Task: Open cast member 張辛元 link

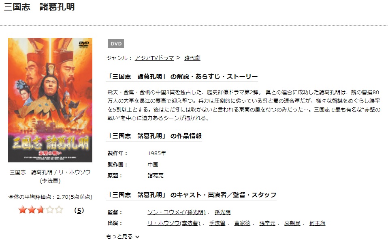Action: coord(267,223)
